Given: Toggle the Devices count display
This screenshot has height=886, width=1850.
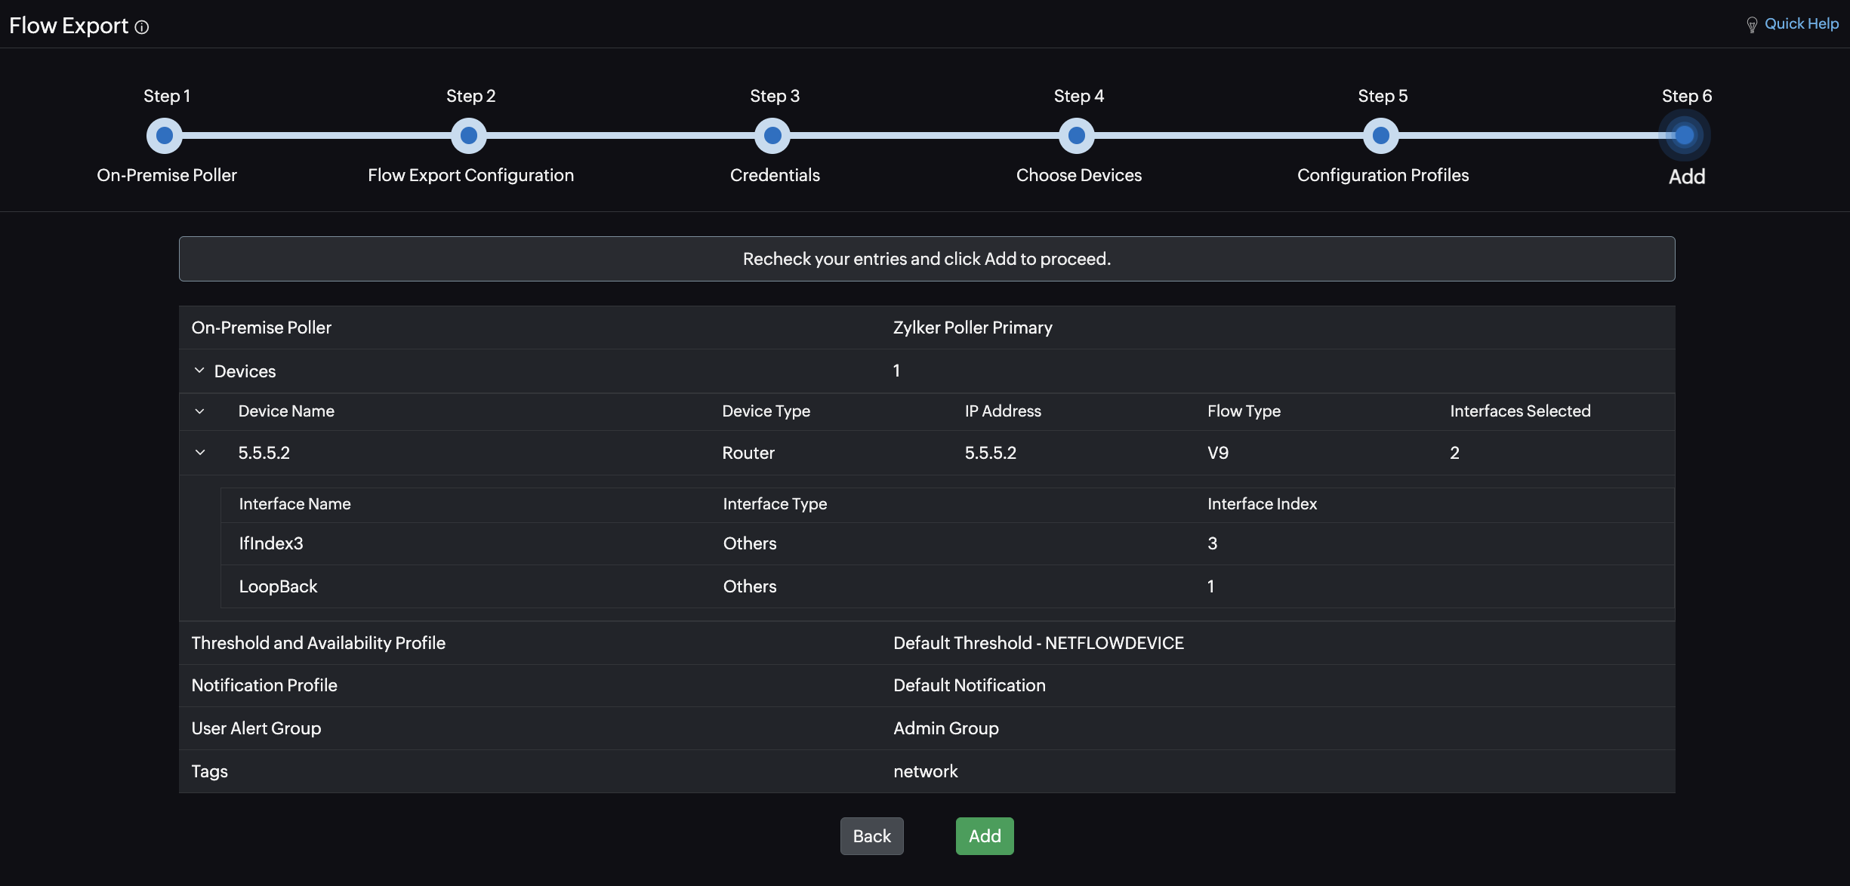Looking at the screenshot, I should (198, 371).
